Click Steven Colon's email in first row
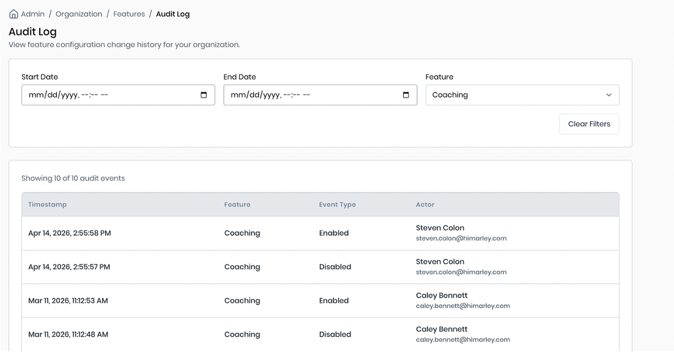Image resolution: width=674 pixels, height=352 pixels. [461, 238]
